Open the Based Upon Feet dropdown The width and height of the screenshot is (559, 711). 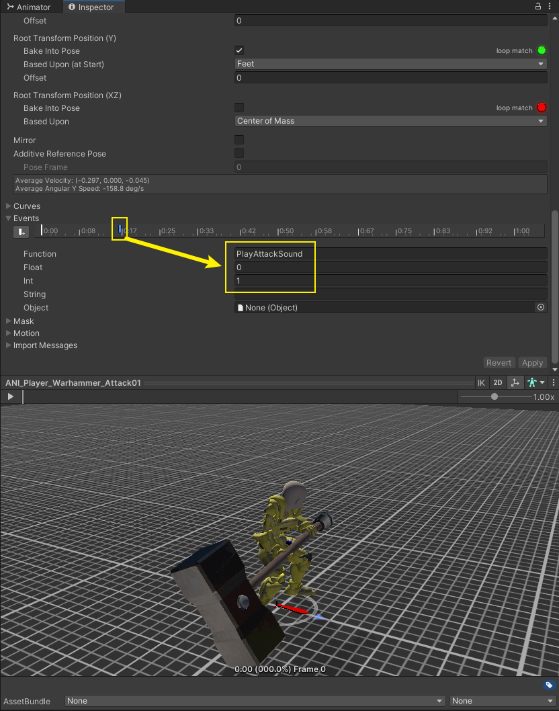tap(390, 65)
